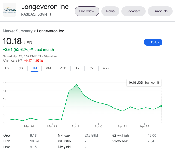Show the 5Y chart range

[91, 68]
